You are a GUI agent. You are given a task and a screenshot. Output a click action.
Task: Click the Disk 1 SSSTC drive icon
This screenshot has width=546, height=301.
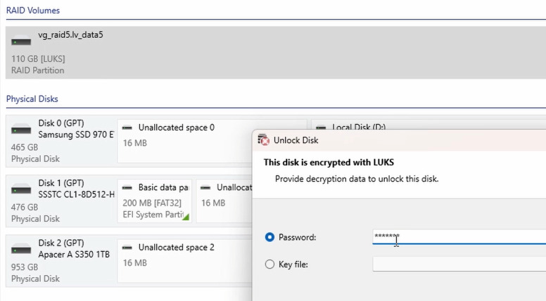(x=21, y=189)
